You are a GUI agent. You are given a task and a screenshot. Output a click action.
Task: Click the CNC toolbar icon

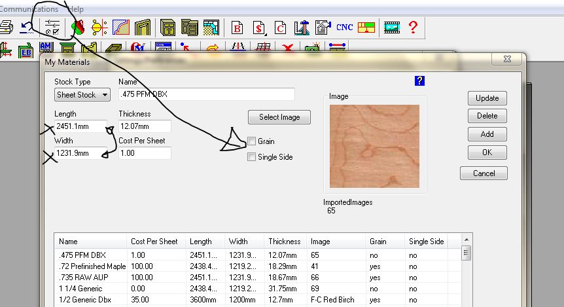pos(344,27)
